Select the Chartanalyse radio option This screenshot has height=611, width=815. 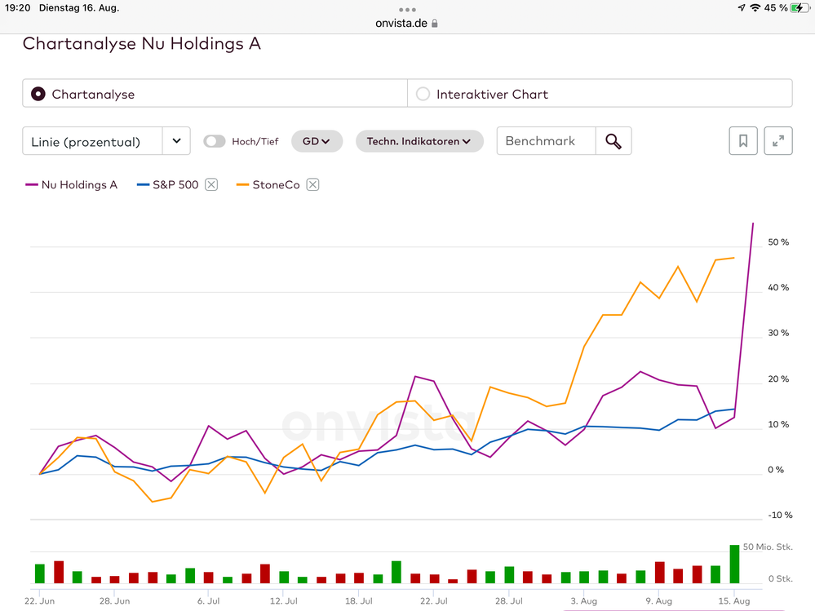pos(38,94)
